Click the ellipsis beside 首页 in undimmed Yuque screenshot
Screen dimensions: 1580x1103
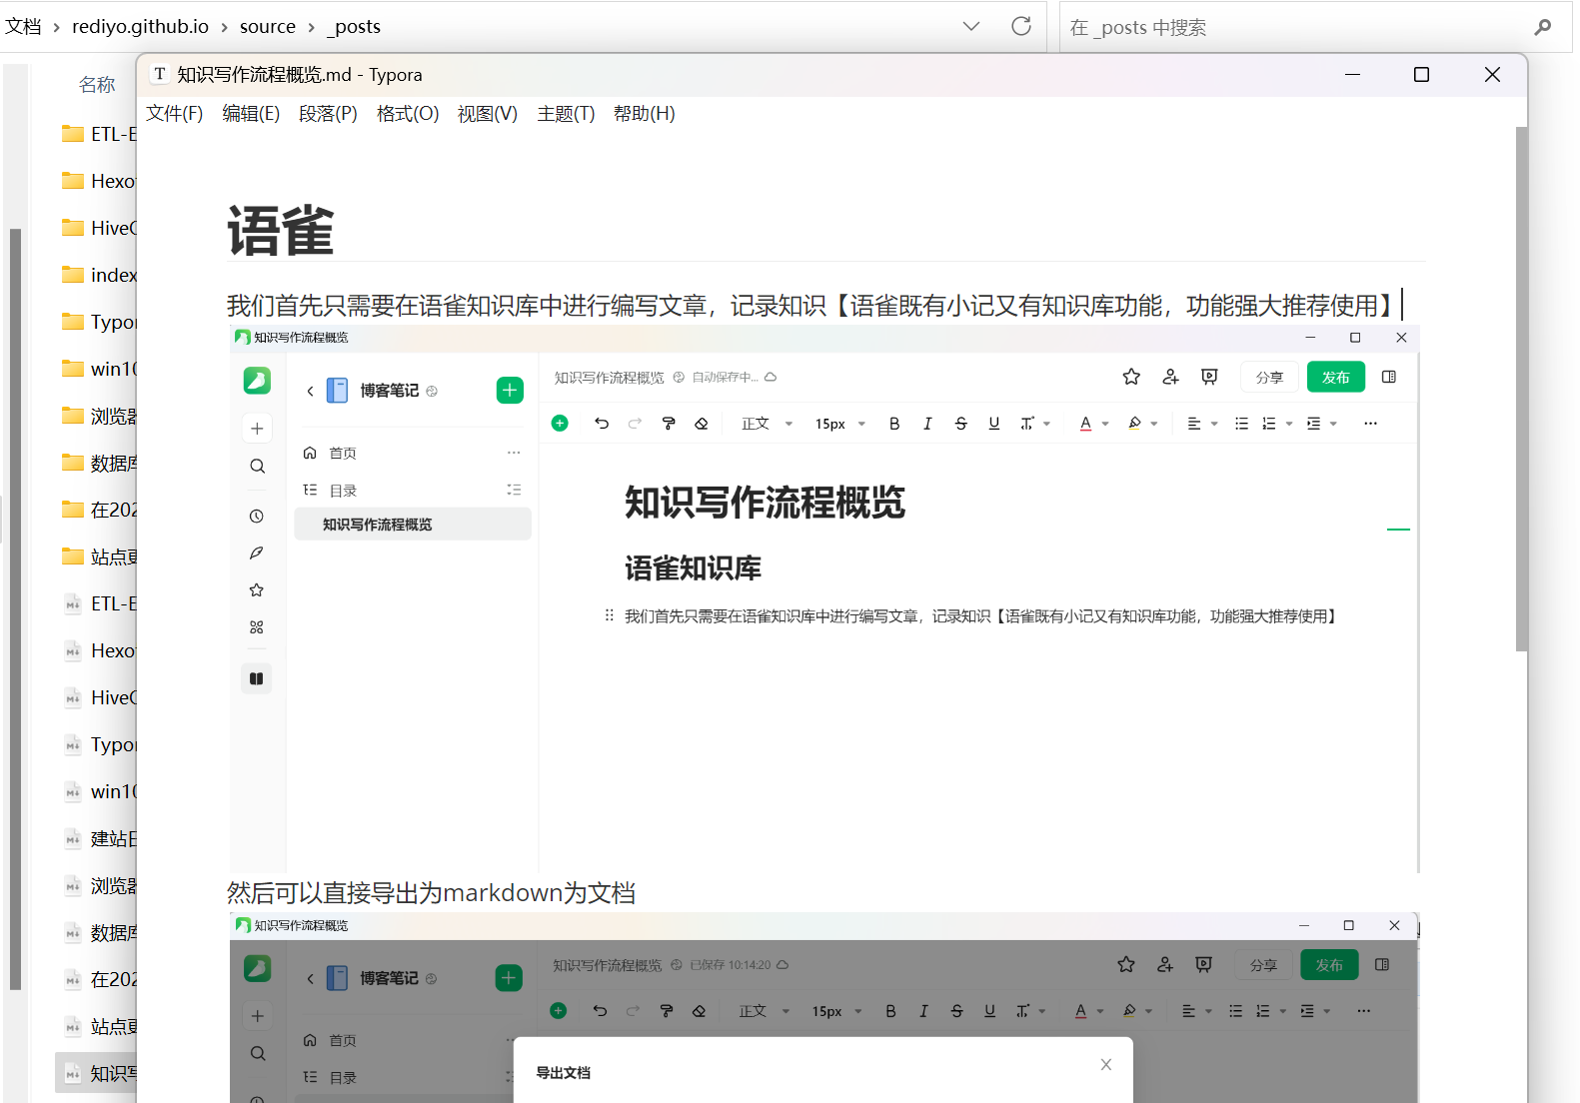click(x=514, y=453)
